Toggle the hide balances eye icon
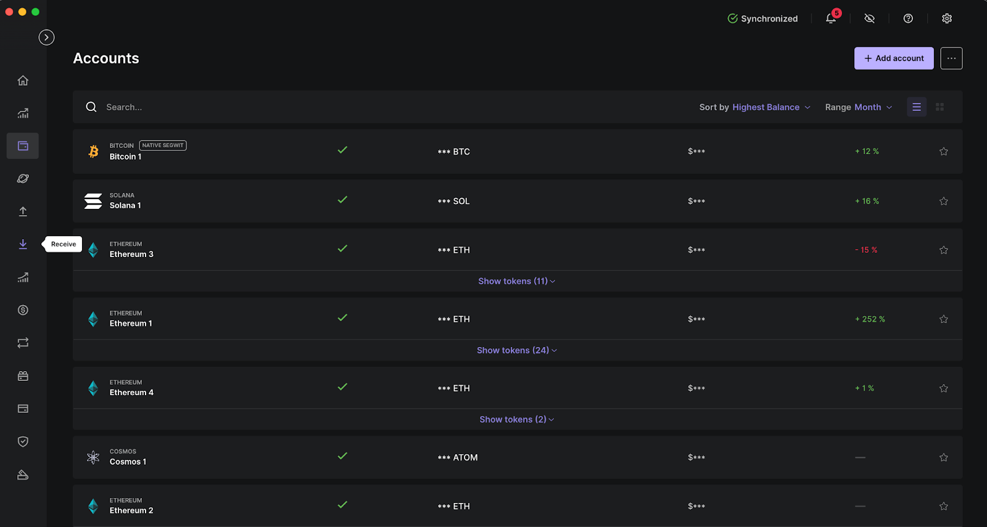 870,18
